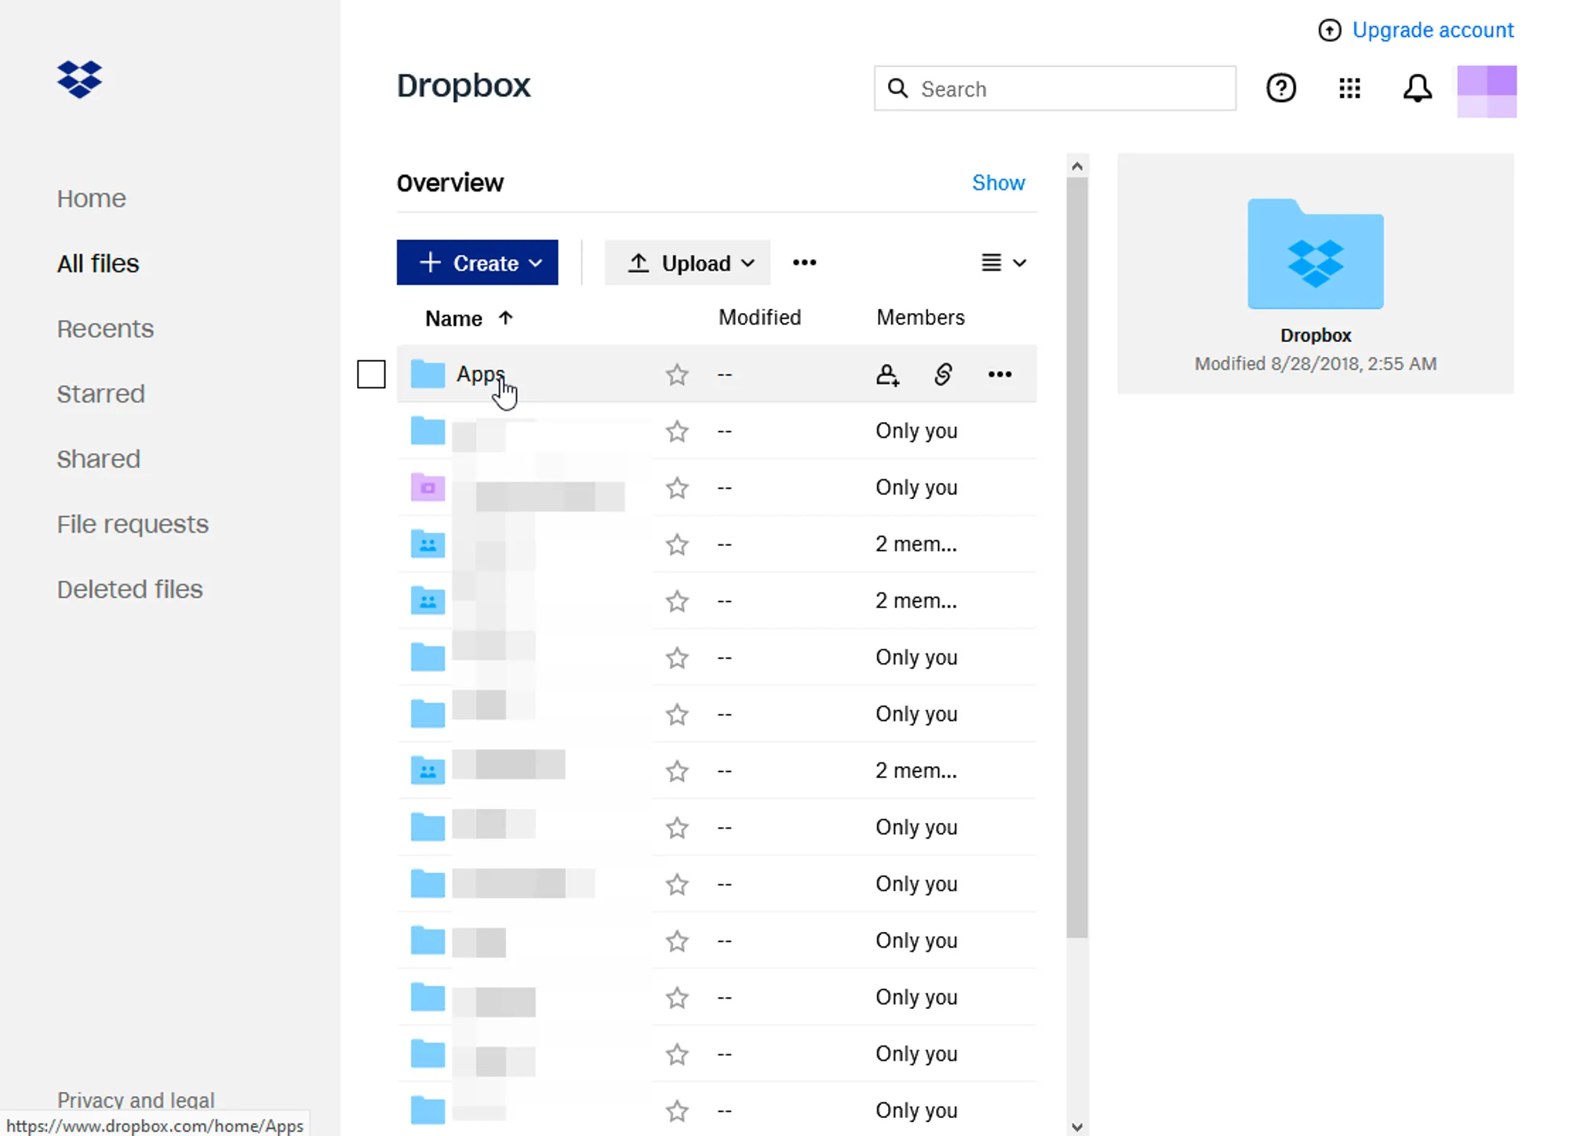
Task: Click the share folder icon on Apps row
Action: 887,374
